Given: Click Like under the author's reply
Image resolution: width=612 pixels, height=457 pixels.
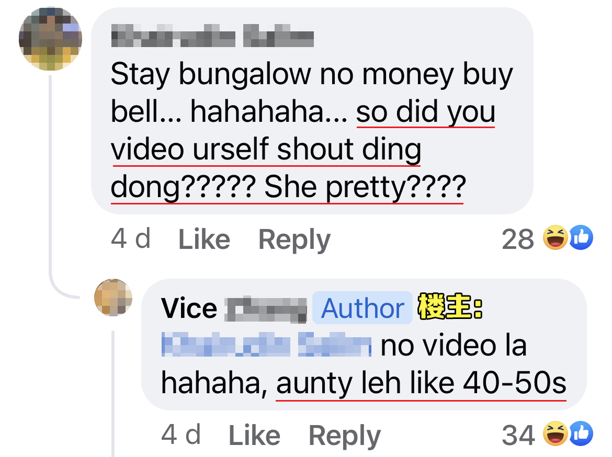Looking at the screenshot, I should (x=255, y=435).
